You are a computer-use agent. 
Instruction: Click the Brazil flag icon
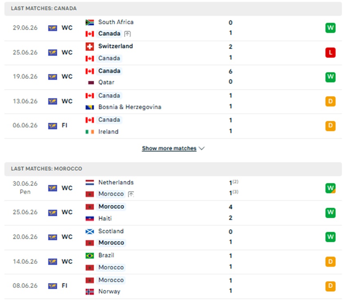(90, 256)
